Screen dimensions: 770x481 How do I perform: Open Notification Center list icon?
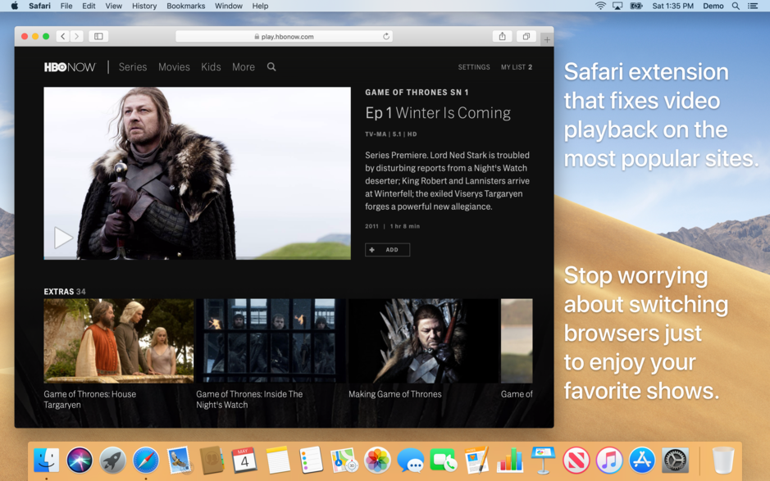coord(753,6)
